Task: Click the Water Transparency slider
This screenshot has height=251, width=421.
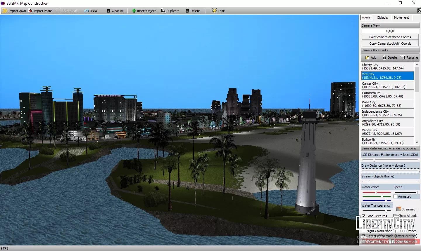Action: [377, 210]
